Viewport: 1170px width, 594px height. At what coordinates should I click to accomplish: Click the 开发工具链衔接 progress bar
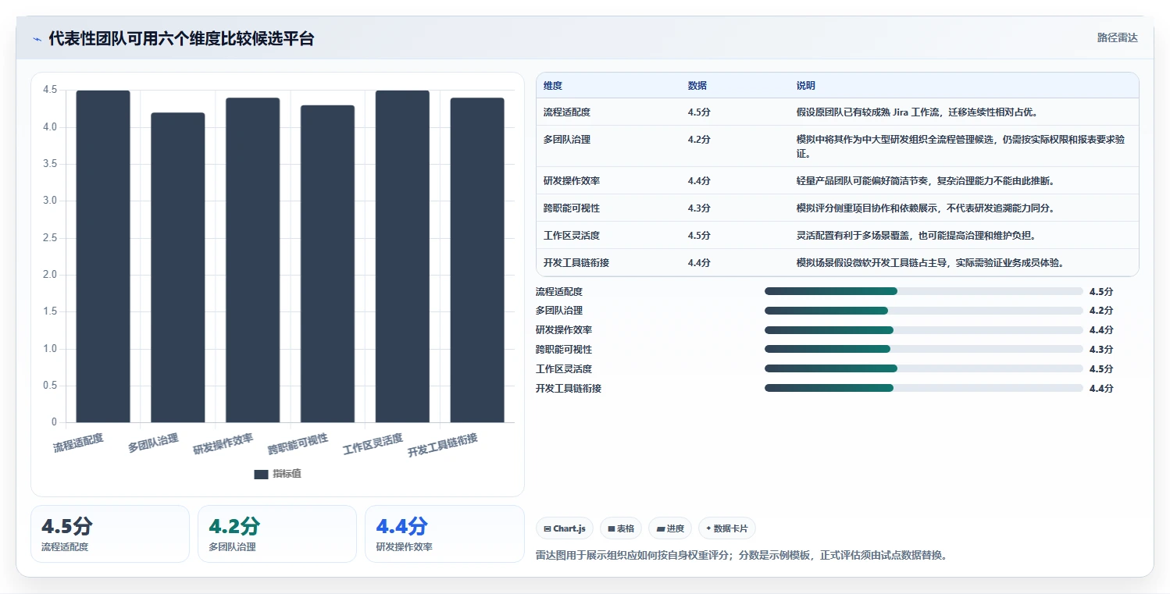point(924,388)
